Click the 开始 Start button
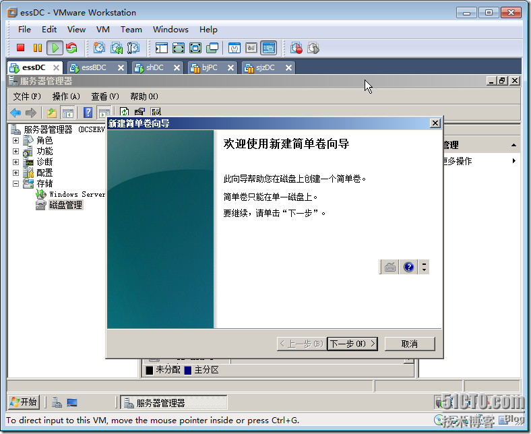 [x=24, y=402]
